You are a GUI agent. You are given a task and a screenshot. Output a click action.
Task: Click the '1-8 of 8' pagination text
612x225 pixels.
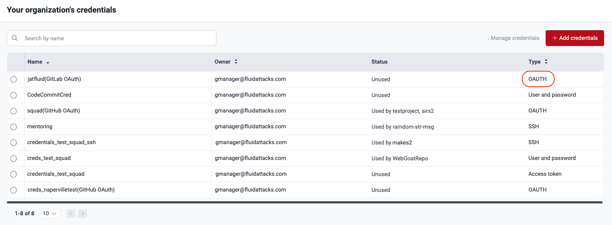tap(25, 213)
